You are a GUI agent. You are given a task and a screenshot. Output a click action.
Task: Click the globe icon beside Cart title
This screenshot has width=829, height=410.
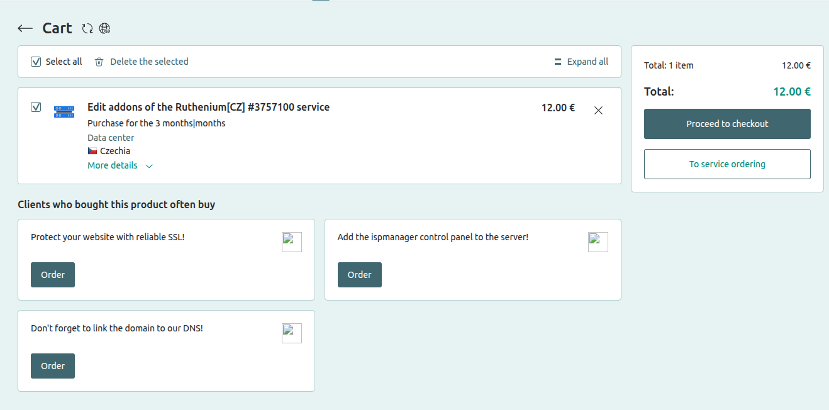tap(104, 28)
